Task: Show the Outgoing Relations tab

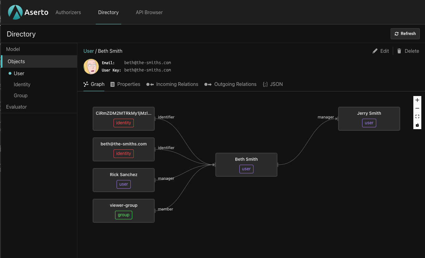Action: pos(230,84)
